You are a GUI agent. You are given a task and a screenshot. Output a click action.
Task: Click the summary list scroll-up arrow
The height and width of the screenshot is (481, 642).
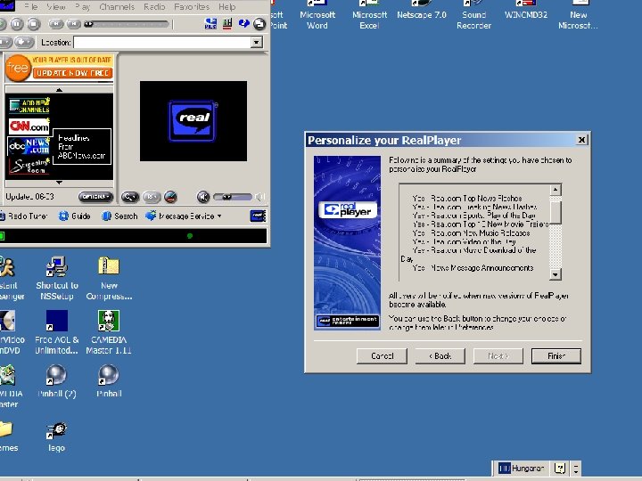[x=556, y=190]
